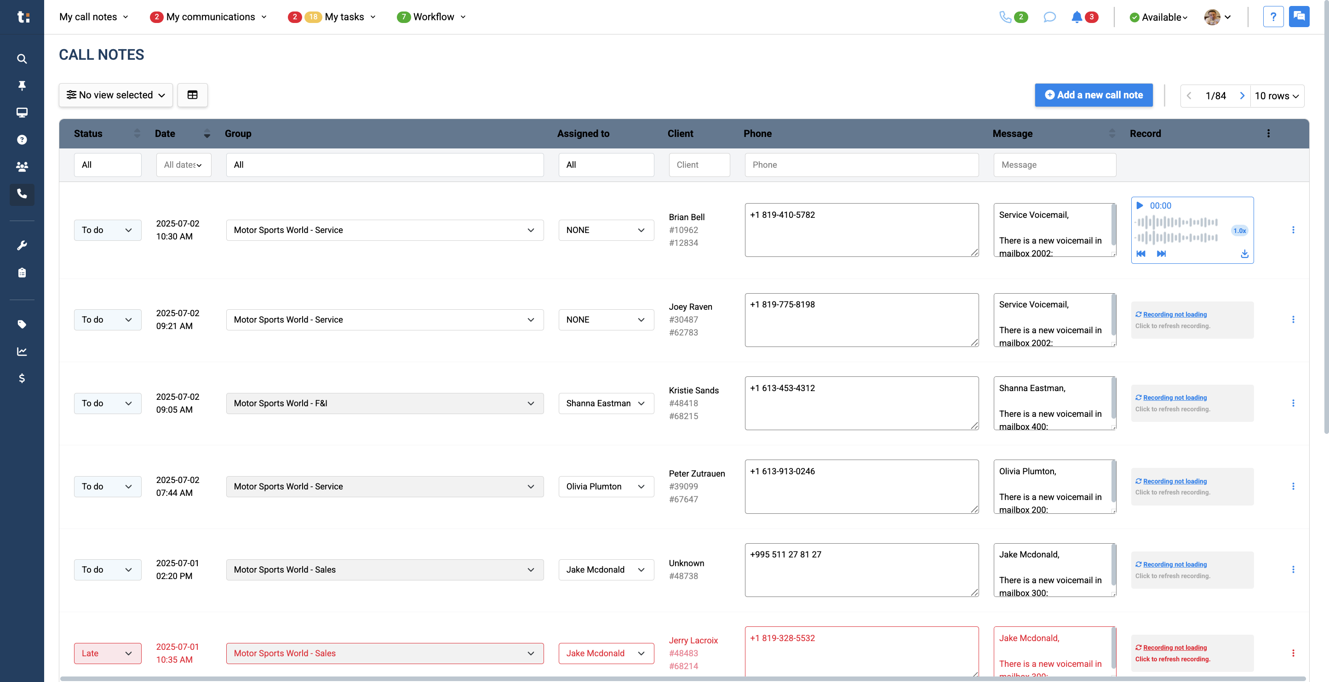Open Motor Sports World - F&I group dropdown

(x=384, y=403)
